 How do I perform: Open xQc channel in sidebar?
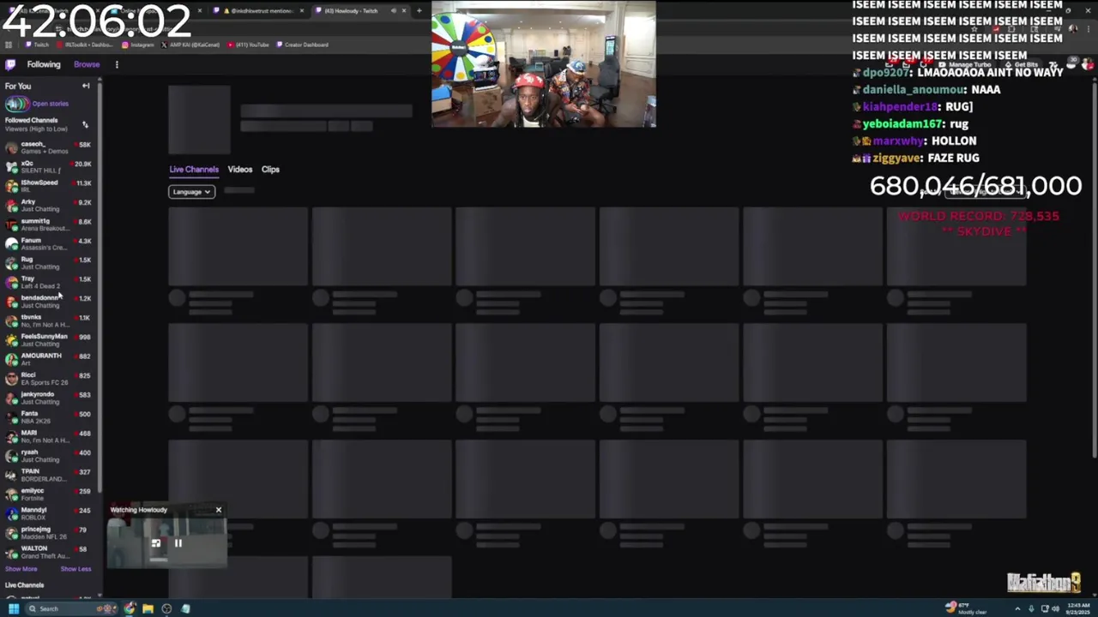coord(48,167)
